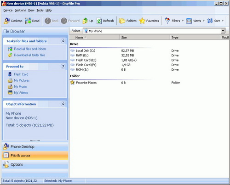Image resolution: width=230 pixels, height=185 pixels.
Task: Toggle the Folders pane
Action: 128,21
